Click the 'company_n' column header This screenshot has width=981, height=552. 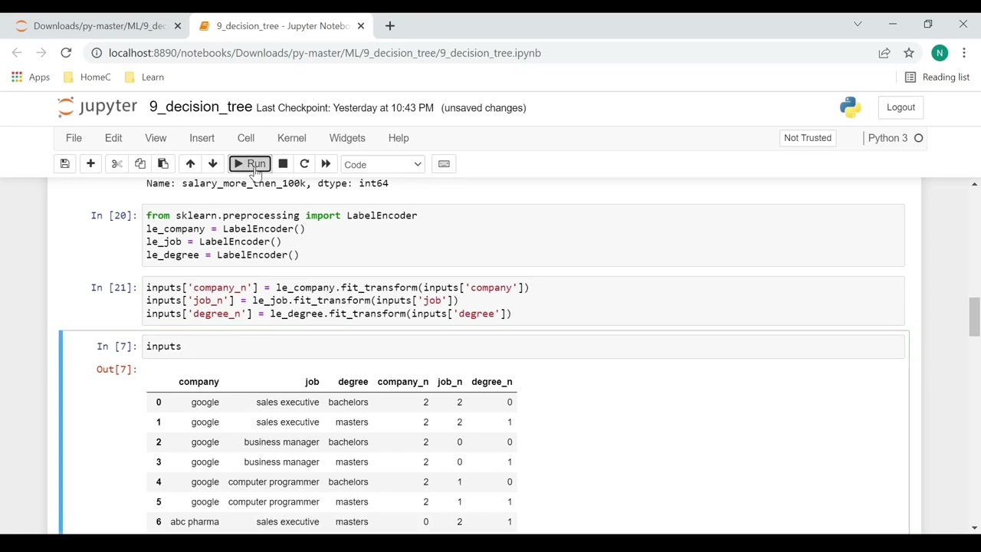403,382
